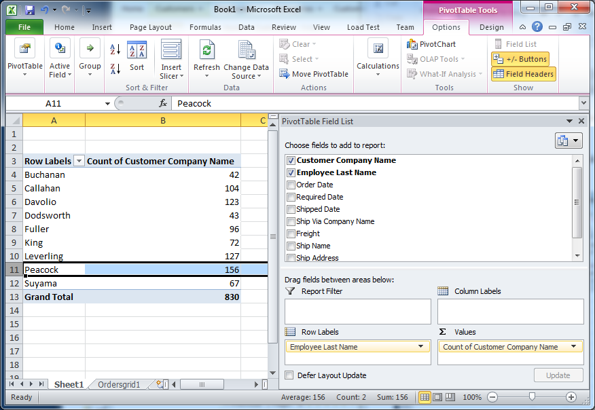Open the Ordersgrid1 sheet tab

[119, 385]
